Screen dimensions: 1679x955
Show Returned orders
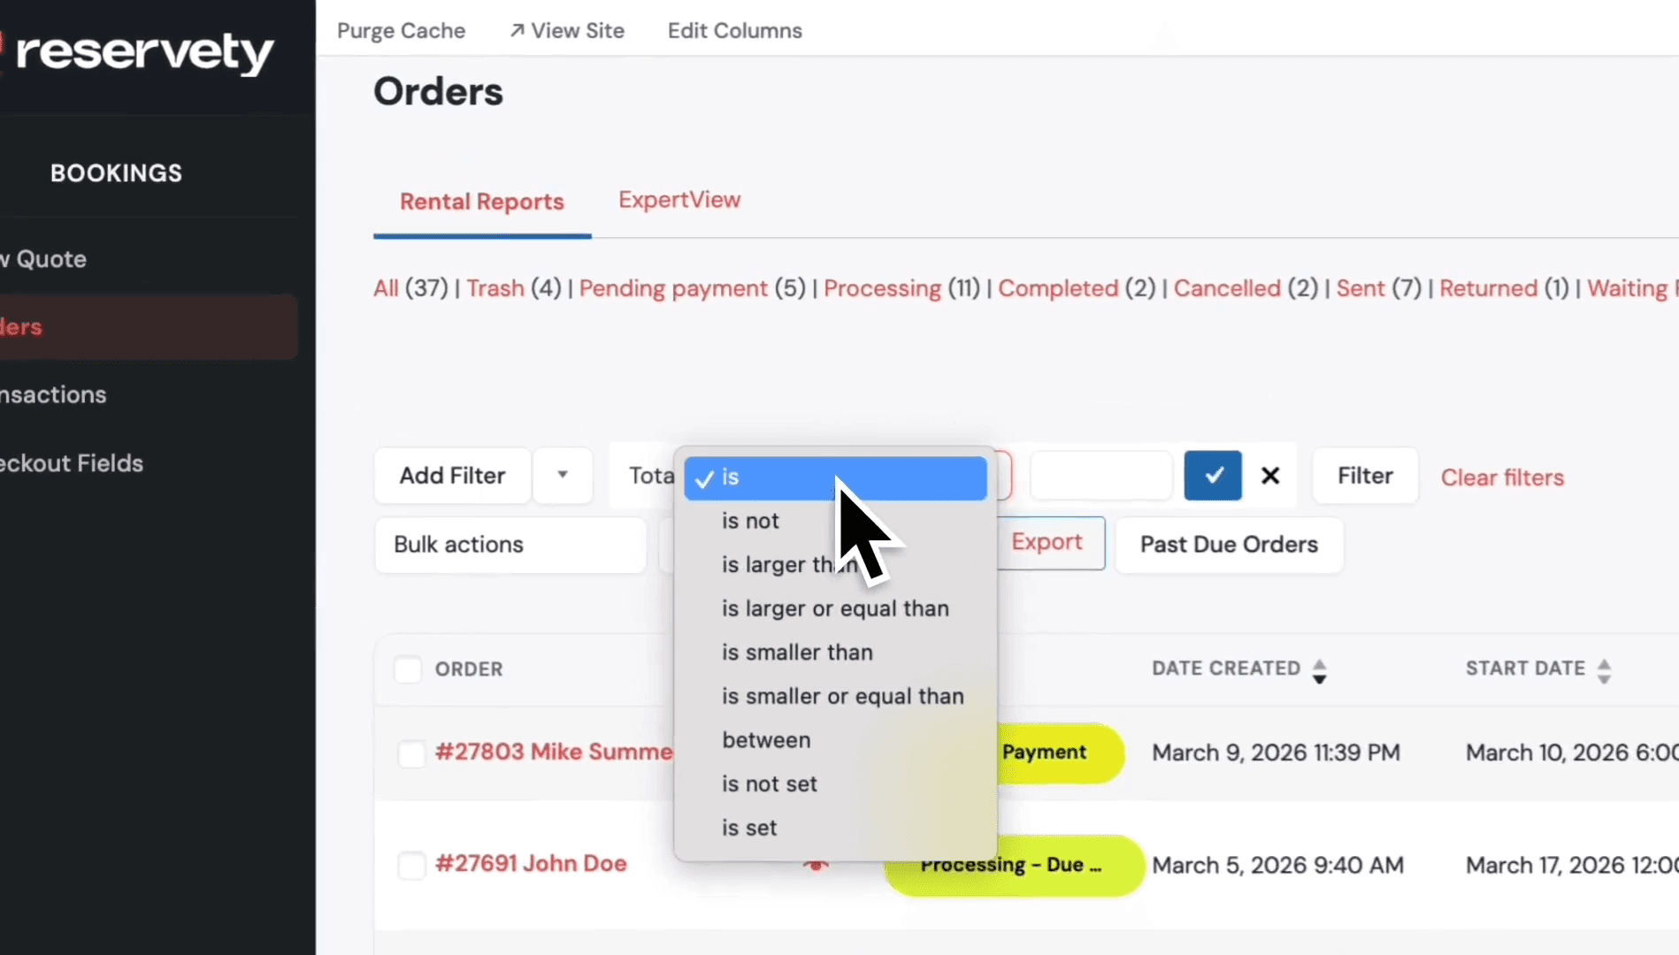click(1489, 288)
